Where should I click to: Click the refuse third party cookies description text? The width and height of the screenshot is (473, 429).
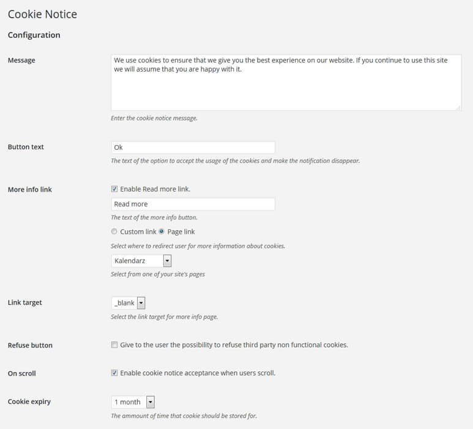pyautogui.click(x=234, y=345)
